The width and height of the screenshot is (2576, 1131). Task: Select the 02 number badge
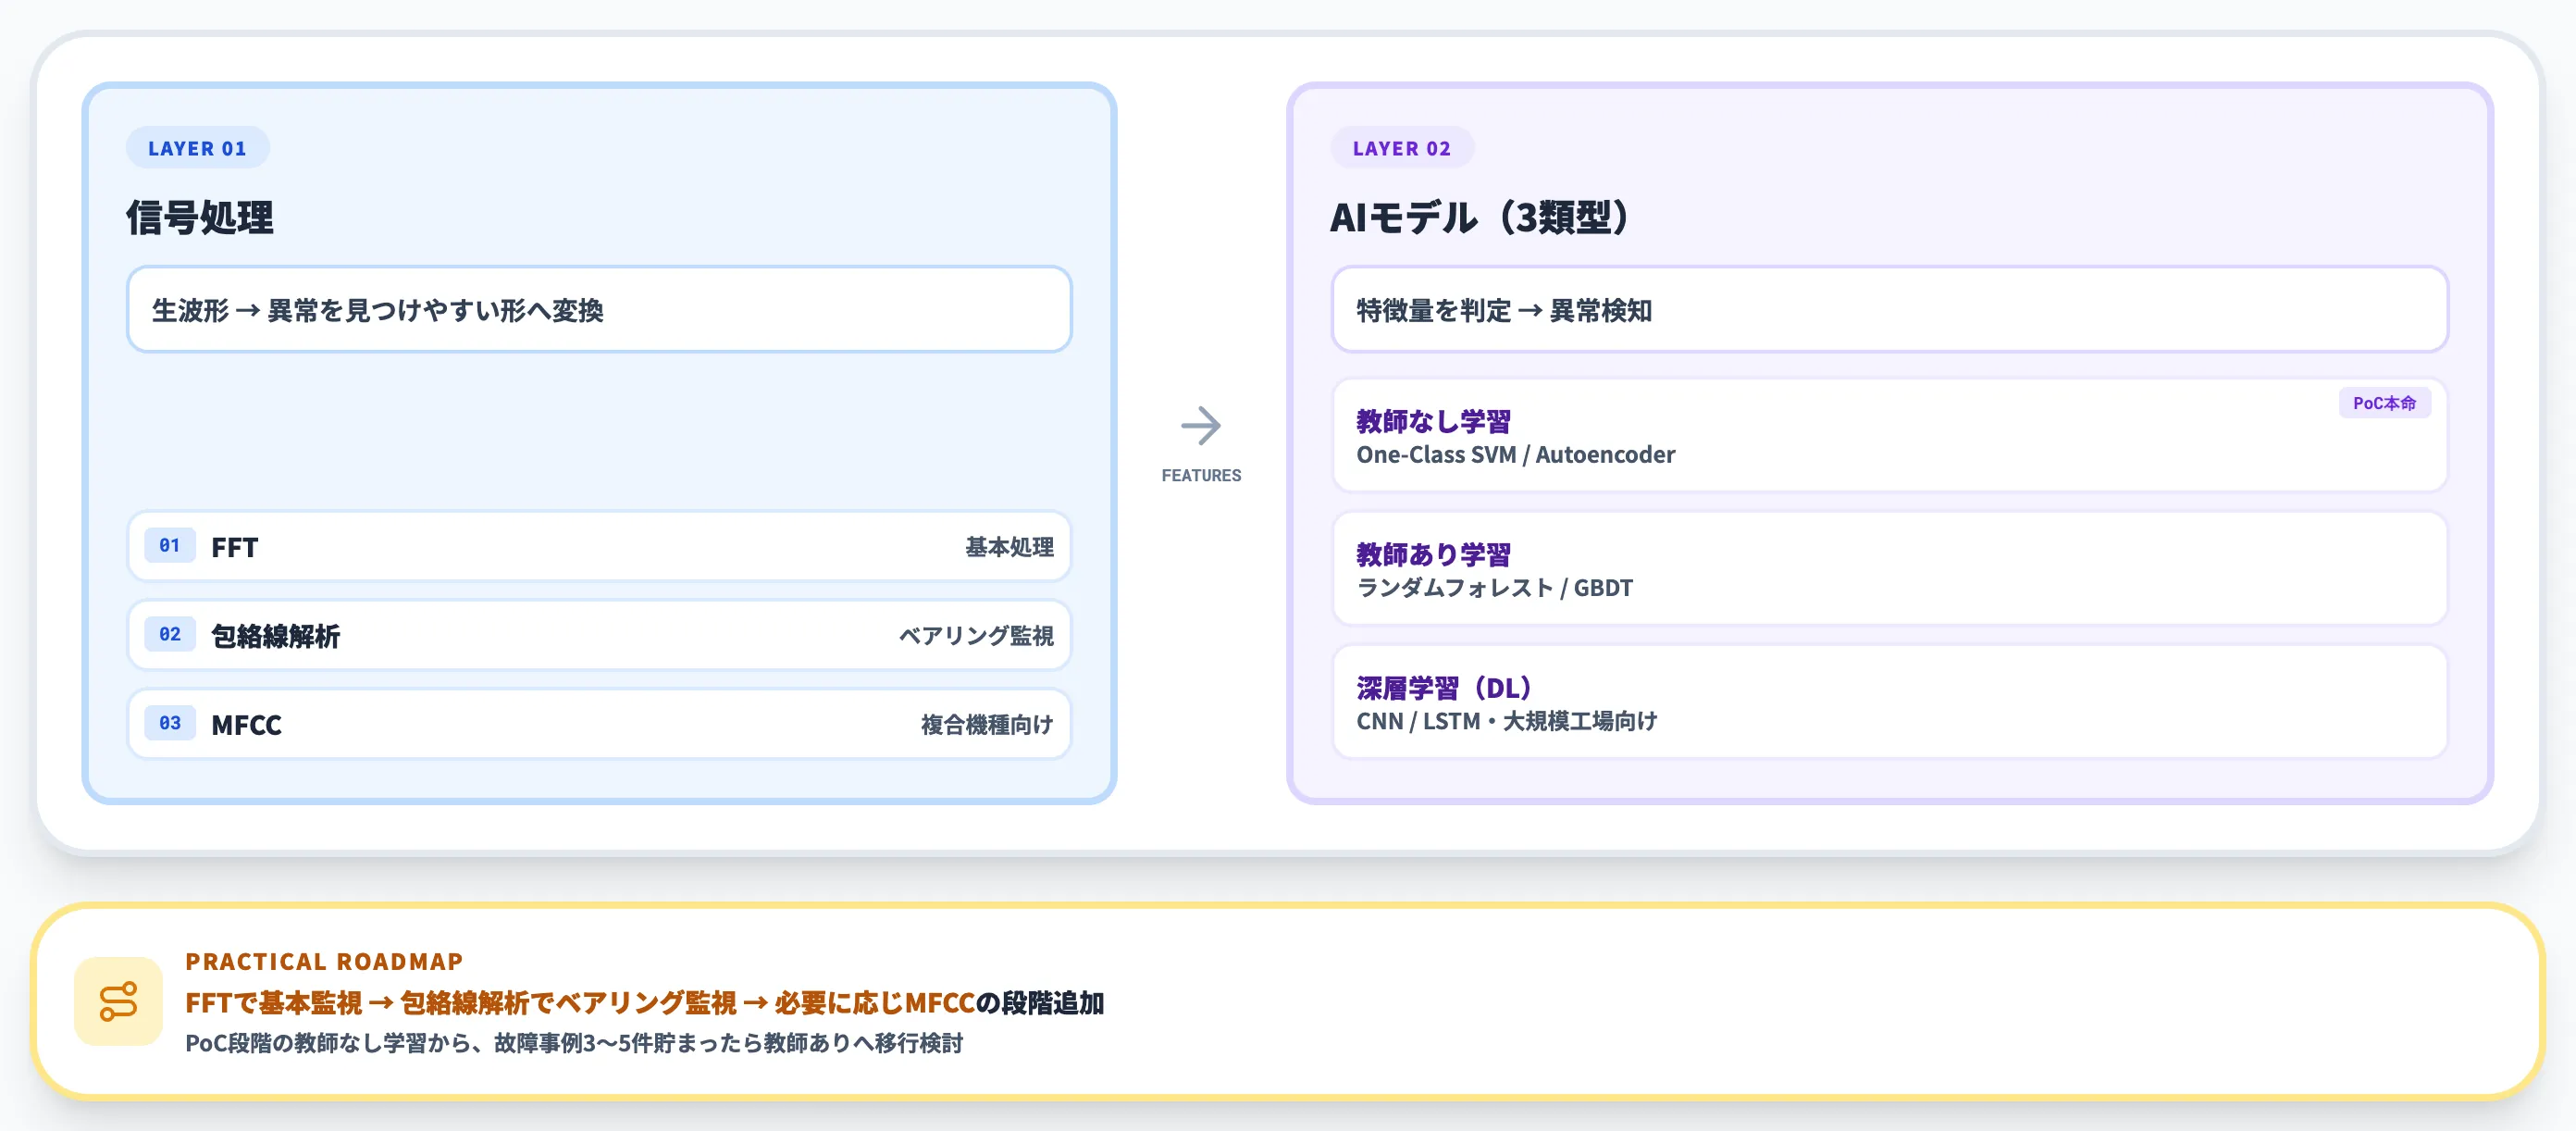click(x=170, y=634)
